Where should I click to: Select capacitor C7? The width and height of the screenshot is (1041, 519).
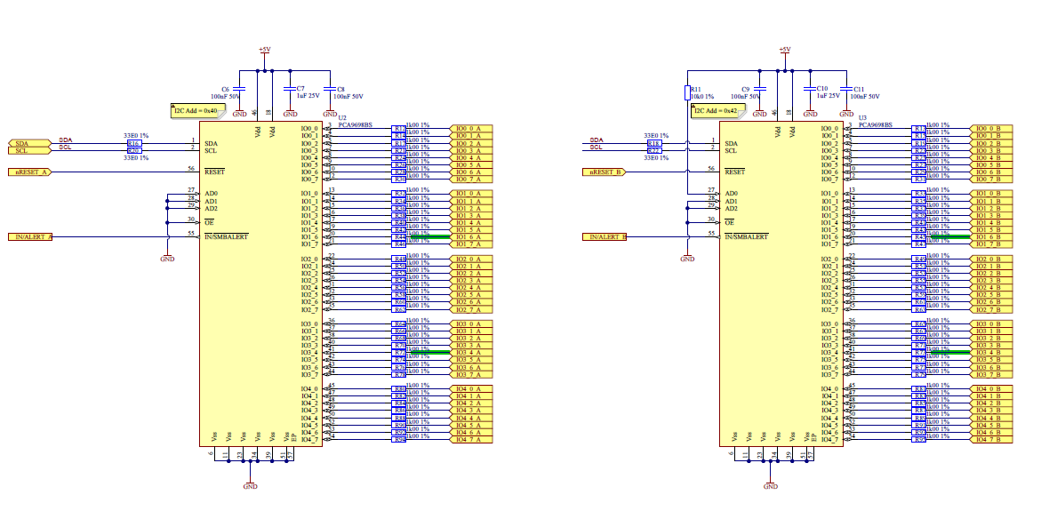290,88
